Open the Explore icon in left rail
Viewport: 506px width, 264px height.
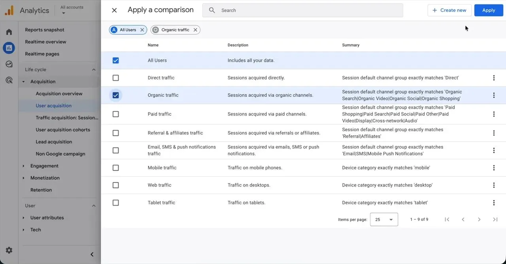pyautogui.click(x=9, y=64)
